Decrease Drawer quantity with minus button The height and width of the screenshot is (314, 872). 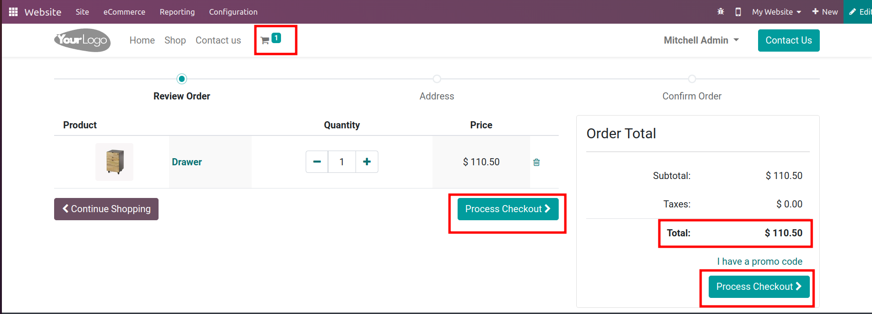pyautogui.click(x=317, y=162)
